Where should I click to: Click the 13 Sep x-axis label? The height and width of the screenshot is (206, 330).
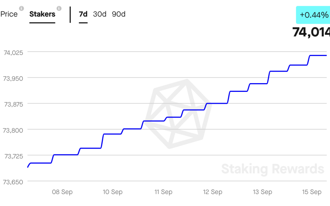(x=262, y=192)
